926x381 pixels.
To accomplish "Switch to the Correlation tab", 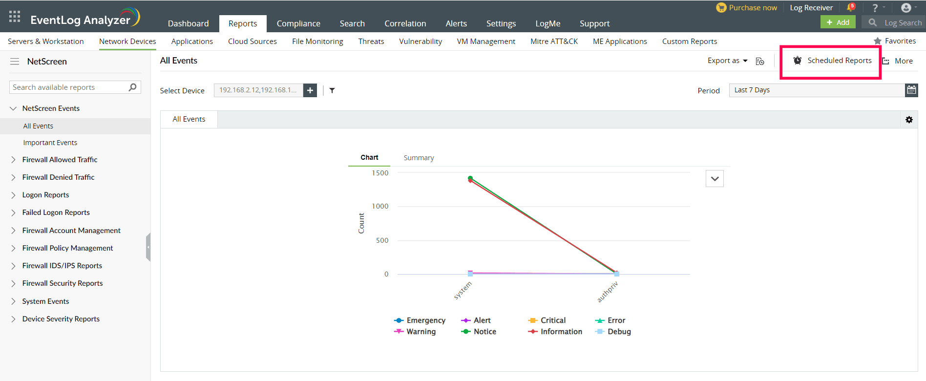I will click(405, 23).
